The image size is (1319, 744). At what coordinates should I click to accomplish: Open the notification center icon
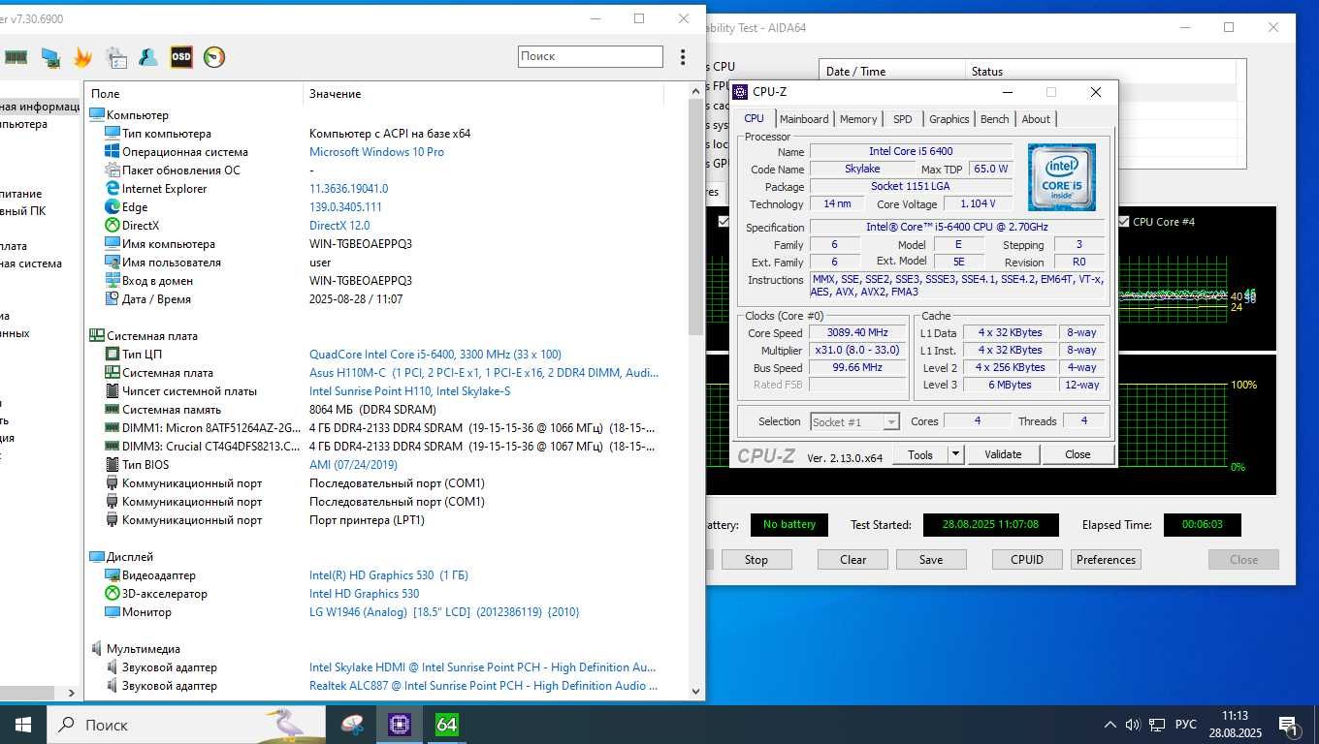click(x=1289, y=725)
